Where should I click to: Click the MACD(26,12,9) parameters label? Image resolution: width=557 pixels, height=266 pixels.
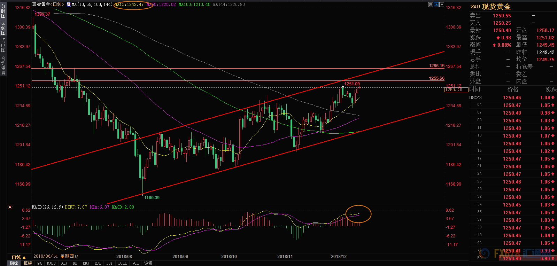(47, 207)
